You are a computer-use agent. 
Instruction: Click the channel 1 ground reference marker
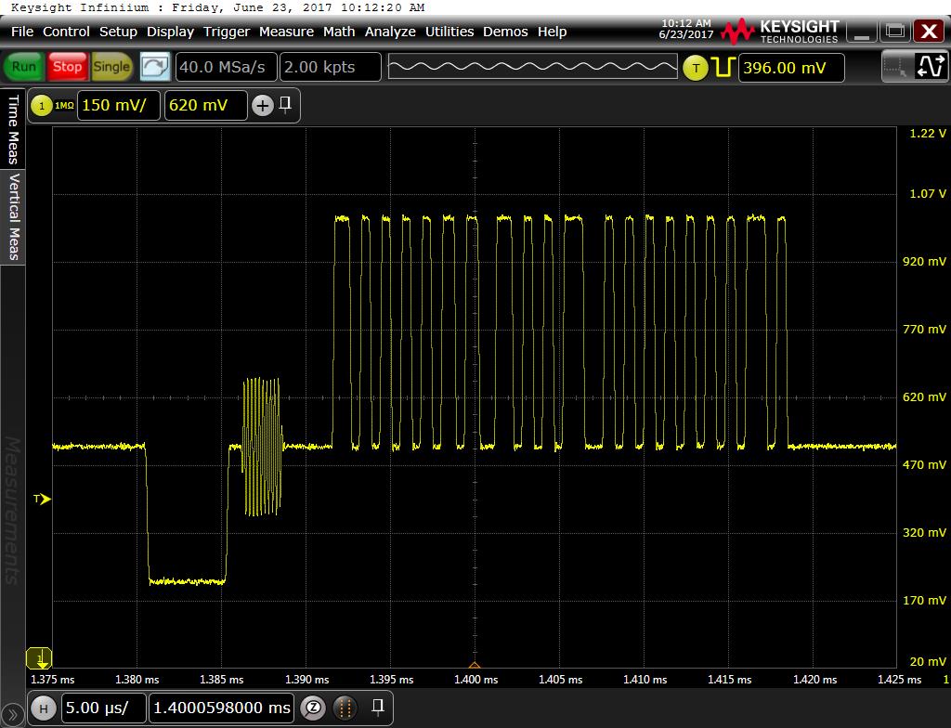click(x=39, y=658)
